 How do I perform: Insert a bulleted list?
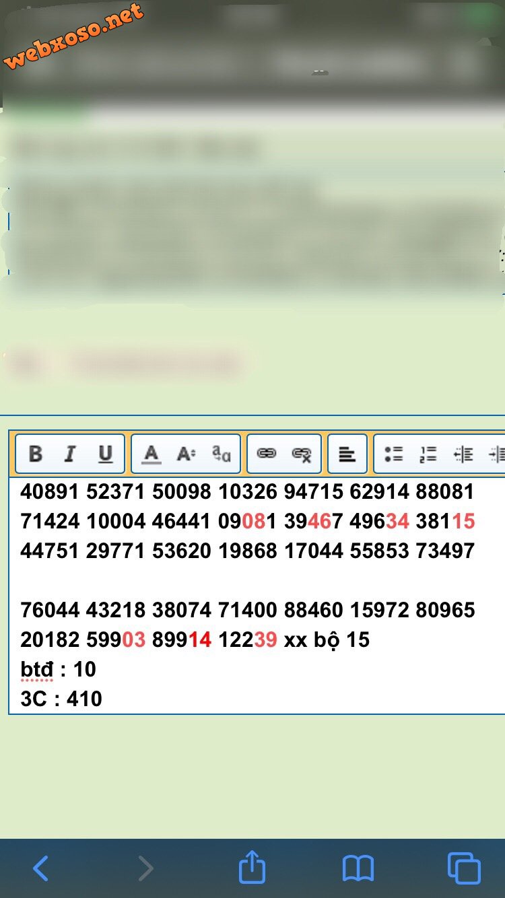394,454
